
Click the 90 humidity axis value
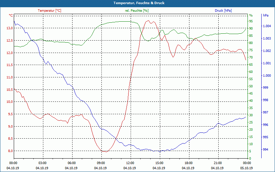[x=251, y=29]
